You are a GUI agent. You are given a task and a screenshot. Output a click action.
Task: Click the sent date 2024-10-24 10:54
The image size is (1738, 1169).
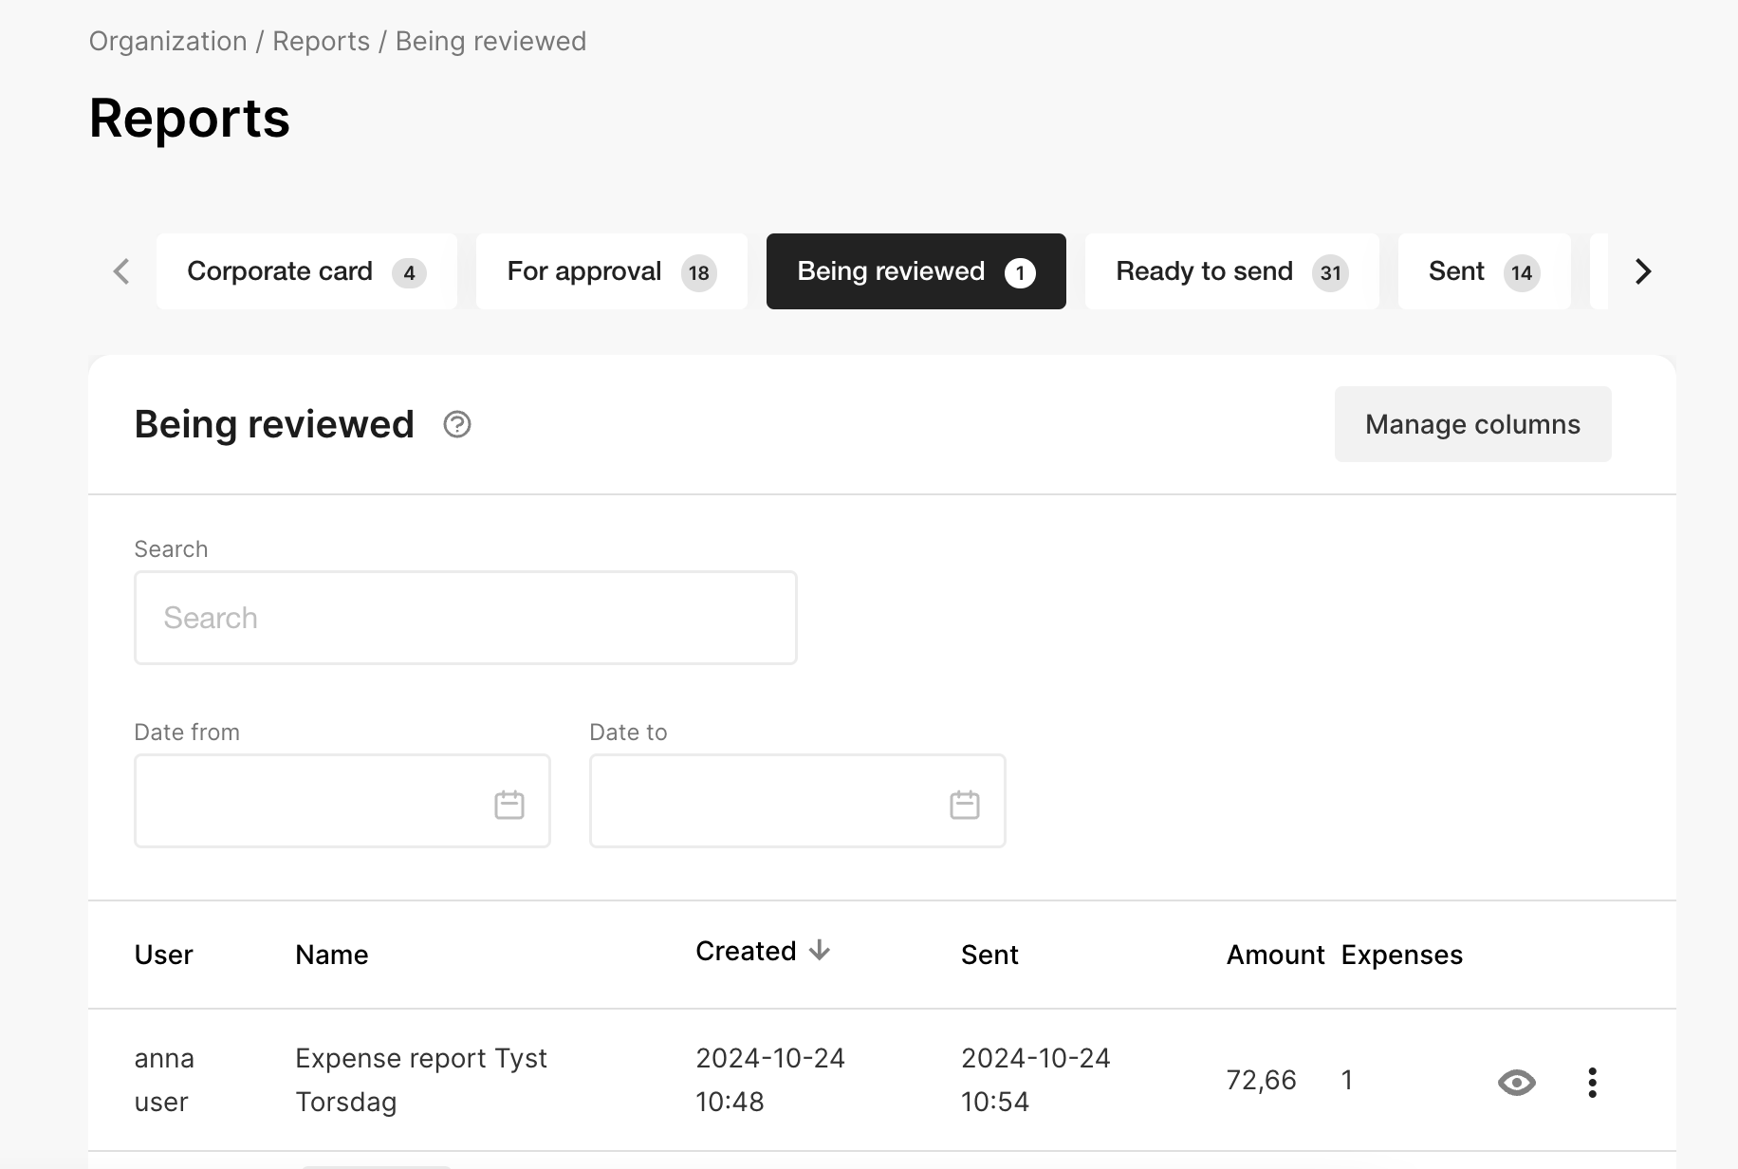pos(1036,1080)
